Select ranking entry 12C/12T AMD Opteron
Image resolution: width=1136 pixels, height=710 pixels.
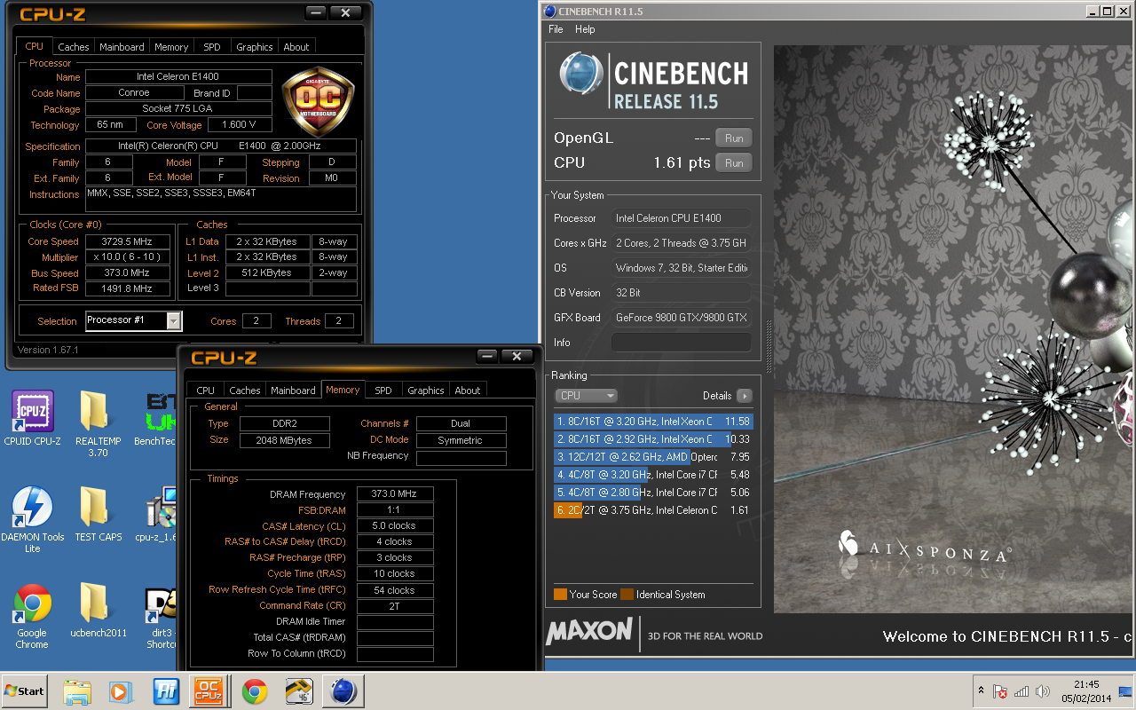[x=653, y=457]
